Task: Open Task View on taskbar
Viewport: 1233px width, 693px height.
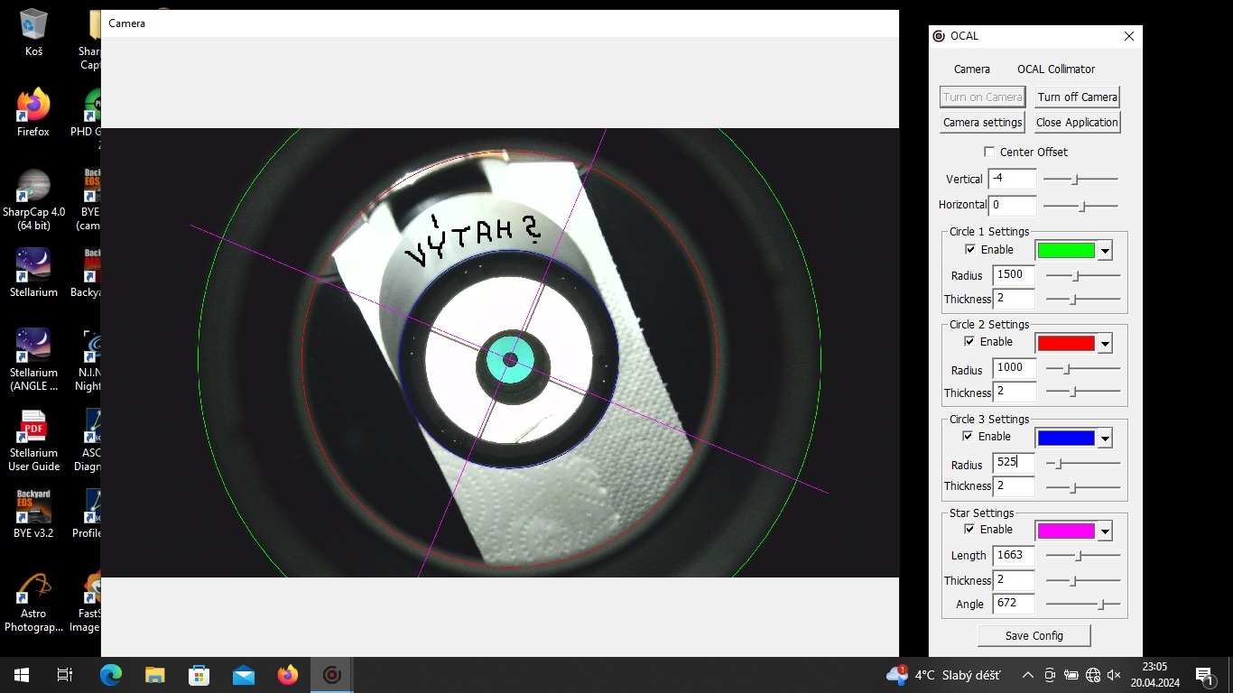Action: click(x=65, y=675)
